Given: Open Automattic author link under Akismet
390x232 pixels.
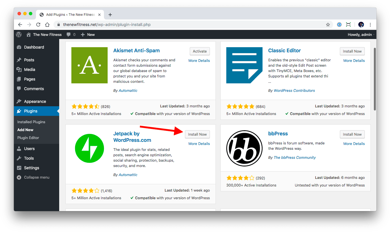Looking at the screenshot, I should tap(128, 90).
